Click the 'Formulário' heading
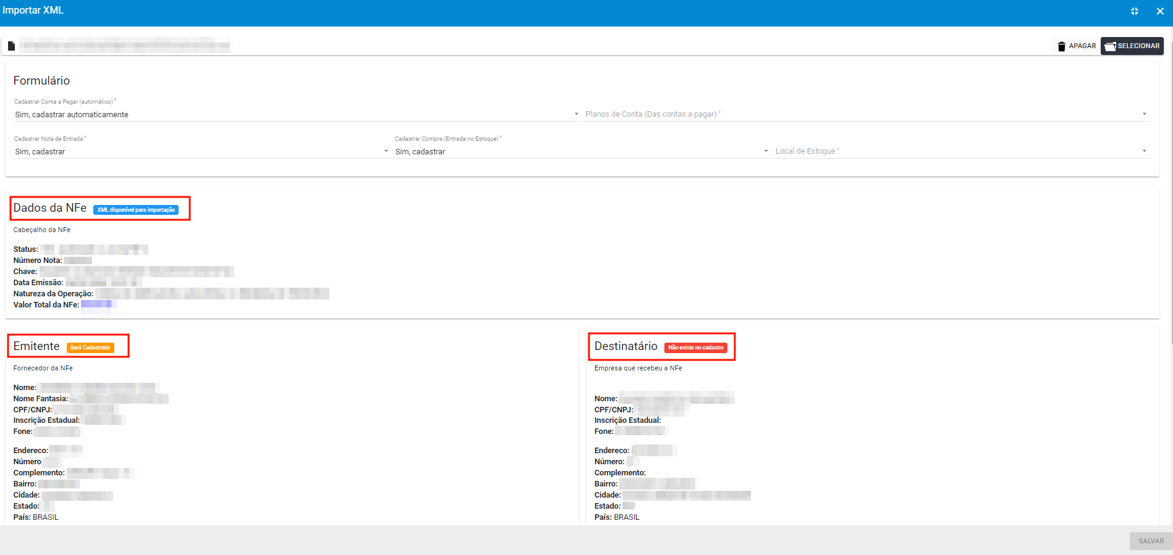Viewport: 1173px width, 555px height. pyautogui.click(x=41, y=81)
